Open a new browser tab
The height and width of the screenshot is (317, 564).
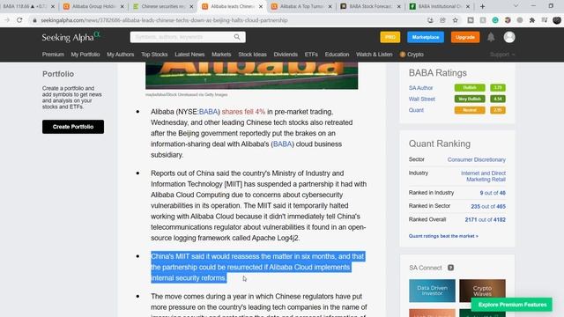[x=482, y=6]
